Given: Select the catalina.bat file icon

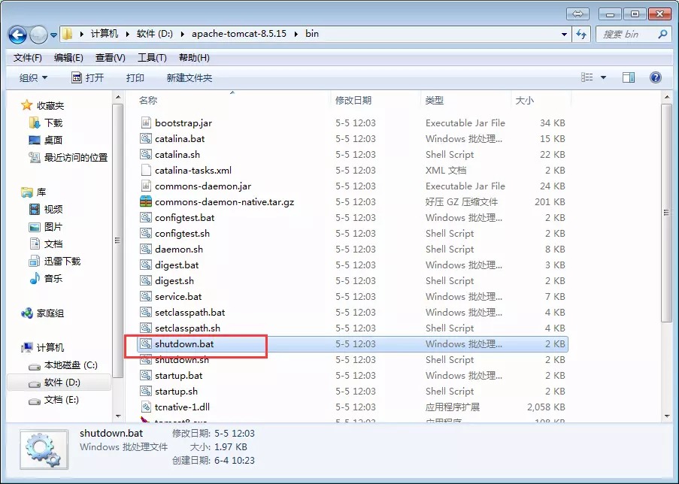Looking at the screenshot, I should (146, 138).
